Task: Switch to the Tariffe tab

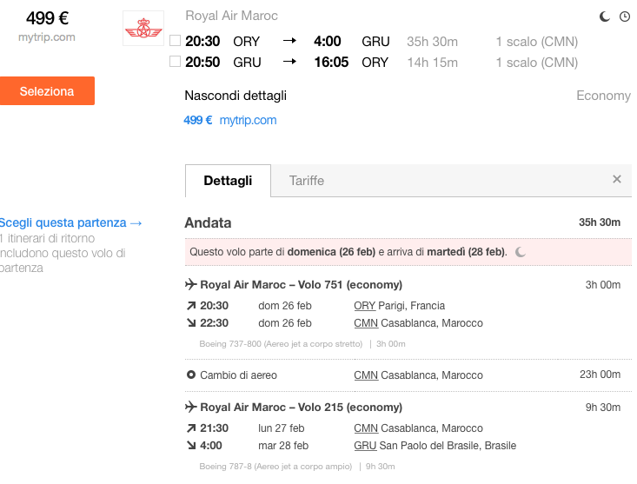Action: 306,181
